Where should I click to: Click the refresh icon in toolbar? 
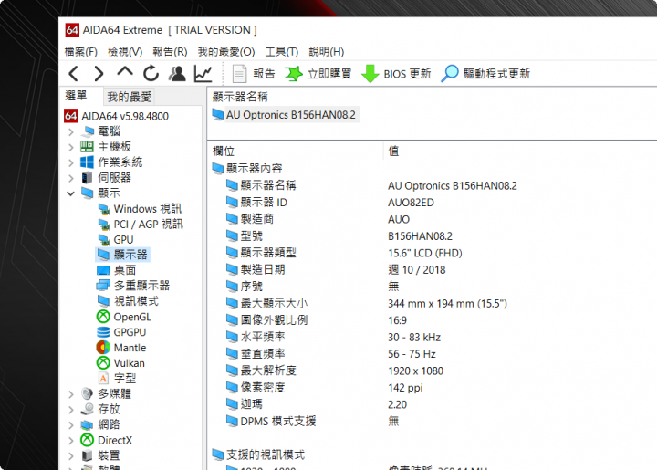coord(151,73)
